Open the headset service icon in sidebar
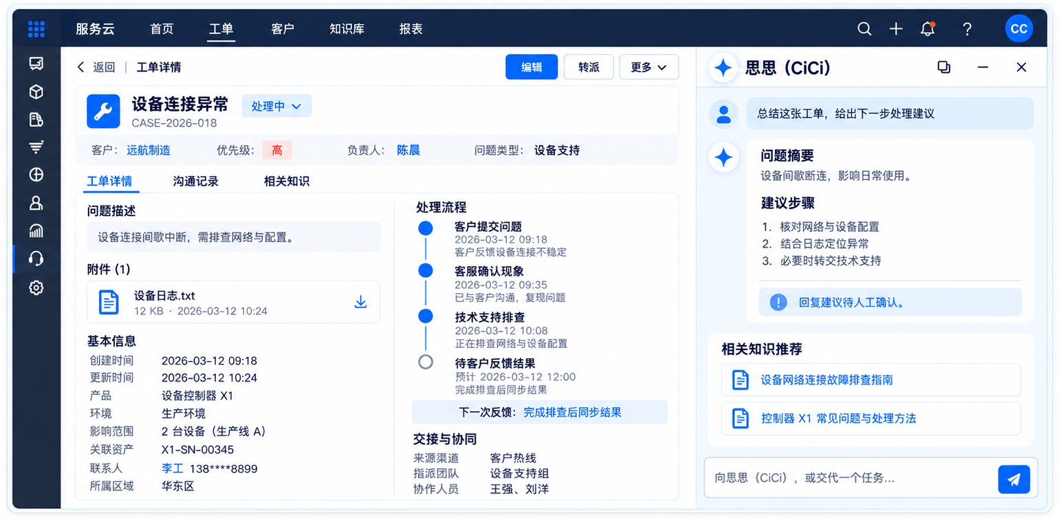Screen dimensions: 1059x522 click(x=36, y=259)
